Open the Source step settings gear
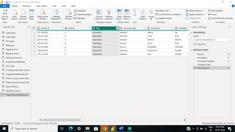The image size is (235, 132). click(x=228, y=54)
